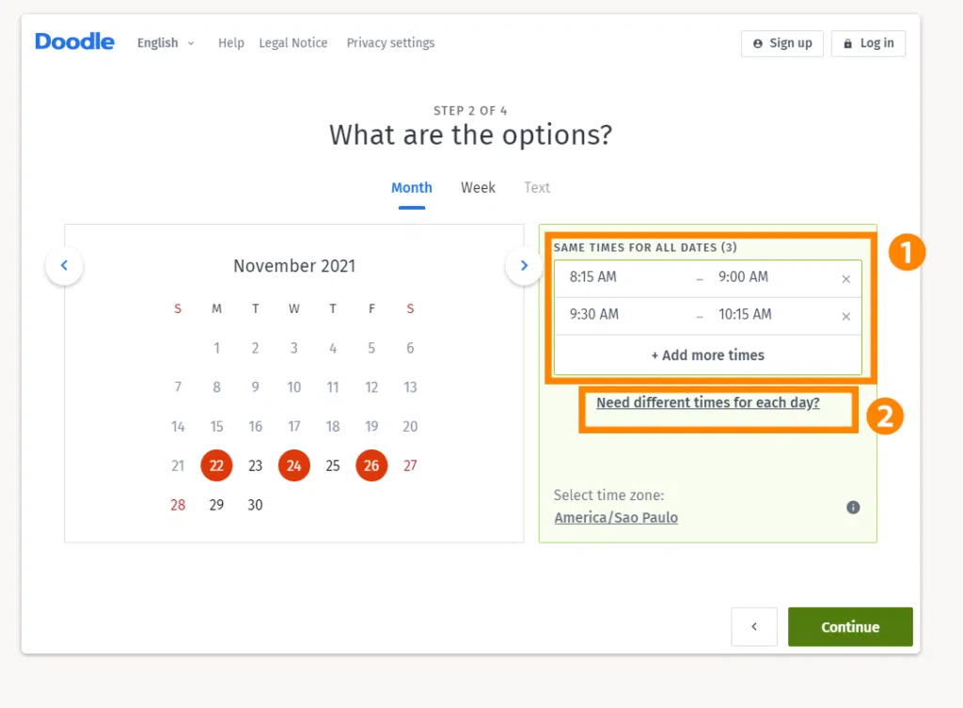The width and height of the screenshot is (963, 708).
Task: Deselect November 26 on the calendar
Action: point(371,465)
